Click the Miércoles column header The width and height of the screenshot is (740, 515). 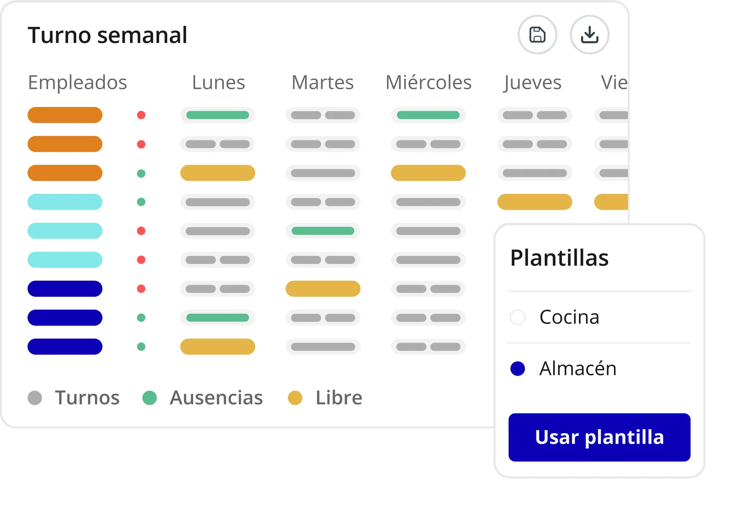pyautogui.click(x=429, y=82)
